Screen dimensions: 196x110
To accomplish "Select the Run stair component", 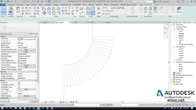I will click(105, 8).
